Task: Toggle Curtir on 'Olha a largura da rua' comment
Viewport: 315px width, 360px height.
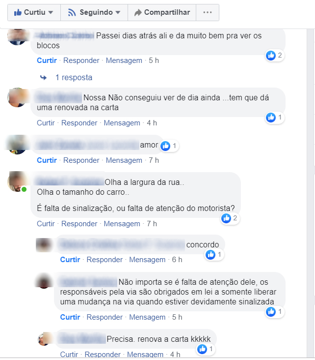Action: 46,224
